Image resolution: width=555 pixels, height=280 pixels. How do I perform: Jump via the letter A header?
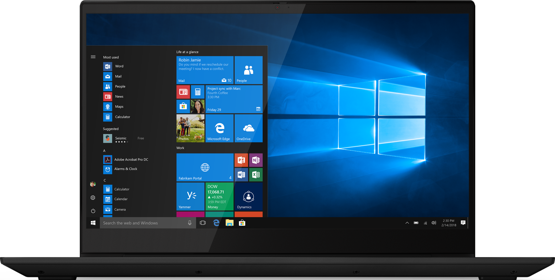tap(104, 151)
